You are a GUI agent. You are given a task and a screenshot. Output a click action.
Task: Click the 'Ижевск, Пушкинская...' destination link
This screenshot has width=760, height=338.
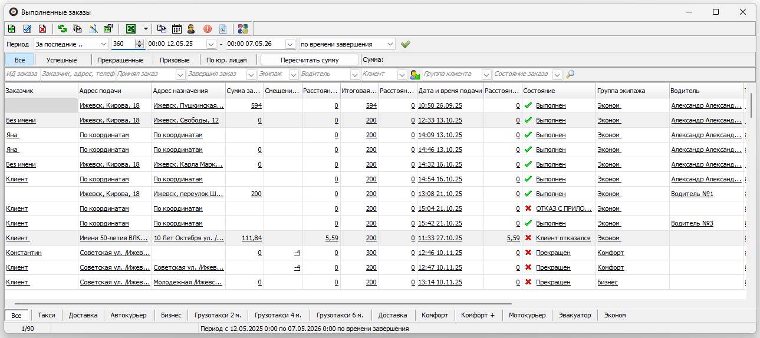[x=189, y=105]
